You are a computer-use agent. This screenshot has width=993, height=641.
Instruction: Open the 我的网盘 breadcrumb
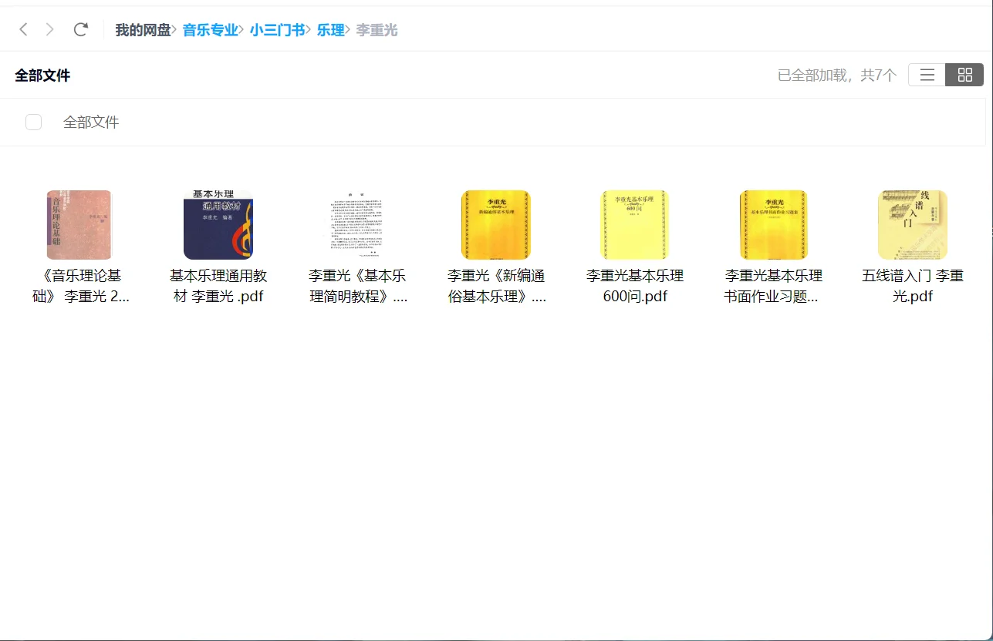pos(143,30)
